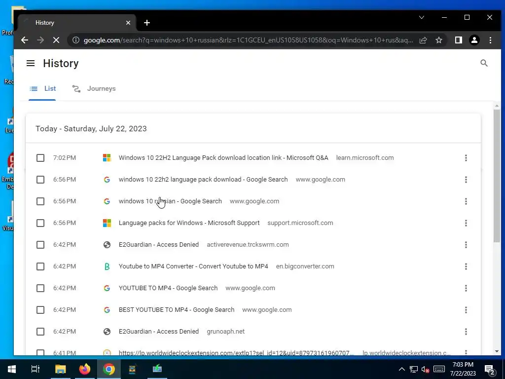Open E2Guardian Access Denied grunoaph.net link

(159, 332)
